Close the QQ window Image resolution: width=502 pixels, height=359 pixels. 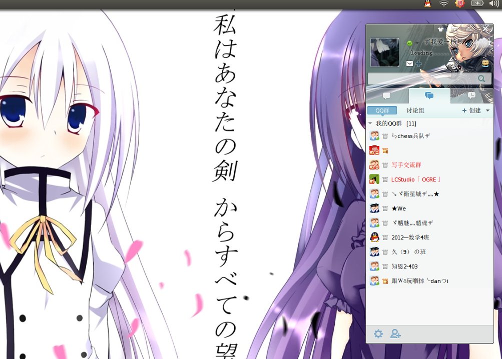(x=485, y=29)
